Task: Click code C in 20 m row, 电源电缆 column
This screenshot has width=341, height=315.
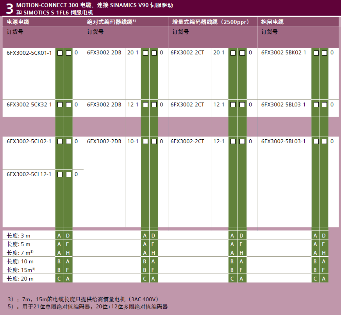Action: point(59,279)
